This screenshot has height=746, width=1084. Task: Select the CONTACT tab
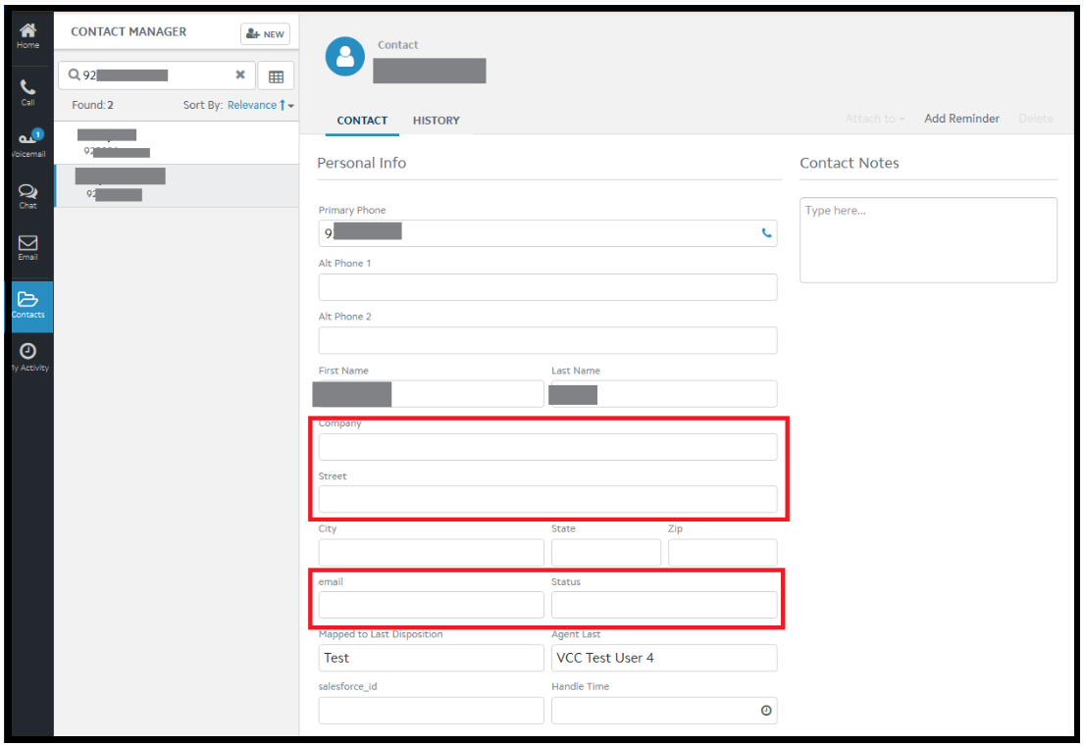[362, 121]
